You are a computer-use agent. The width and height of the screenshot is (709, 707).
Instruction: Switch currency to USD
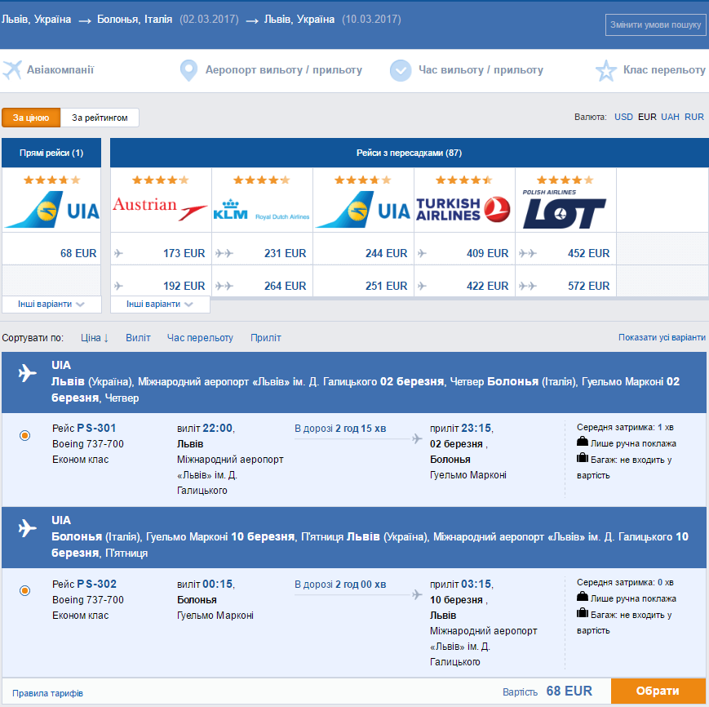623,118
